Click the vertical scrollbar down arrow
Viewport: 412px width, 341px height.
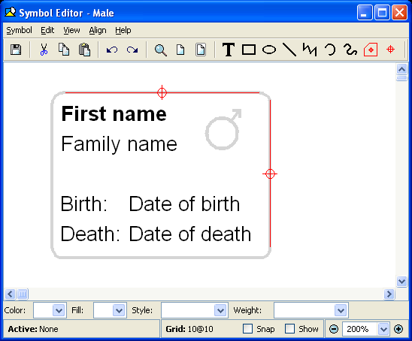click(x=401, y=282)
